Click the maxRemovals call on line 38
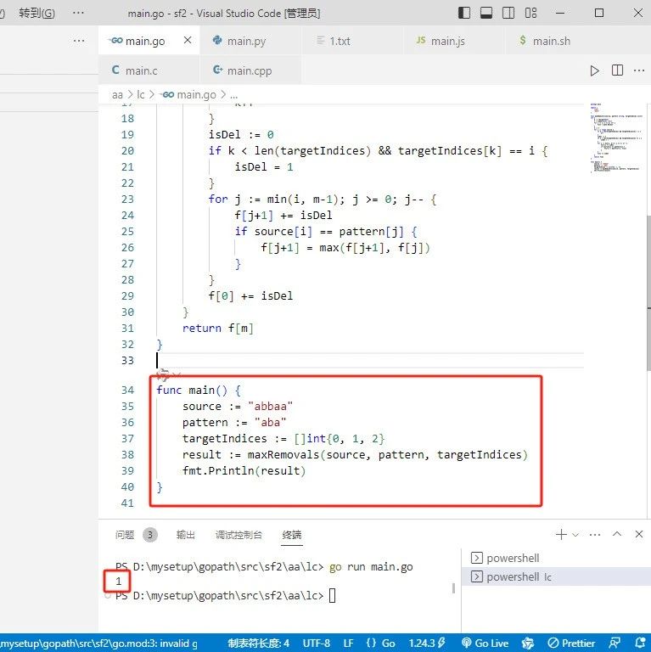Image resolution: width=651 pixels, height=652 pixels. [283, 455]
